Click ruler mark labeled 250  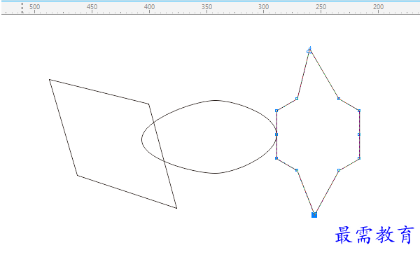pyautogui.click(x=321, y=7)
